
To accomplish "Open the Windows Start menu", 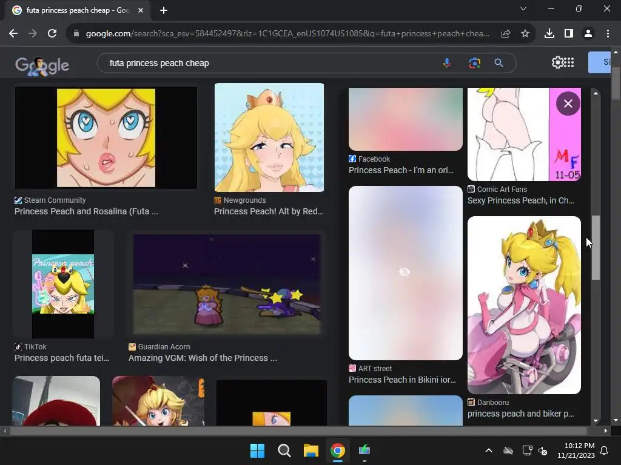I will tap(257, 450).
